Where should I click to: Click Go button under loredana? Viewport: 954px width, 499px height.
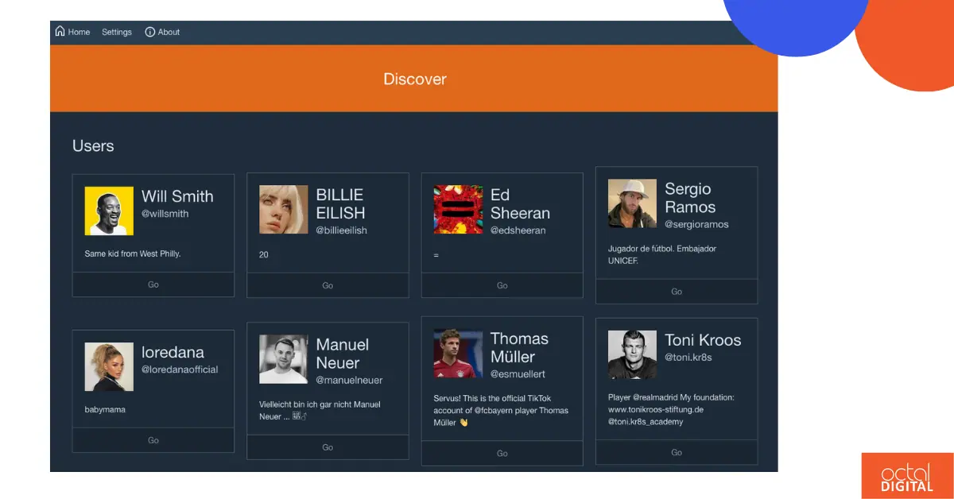(153, 440)
